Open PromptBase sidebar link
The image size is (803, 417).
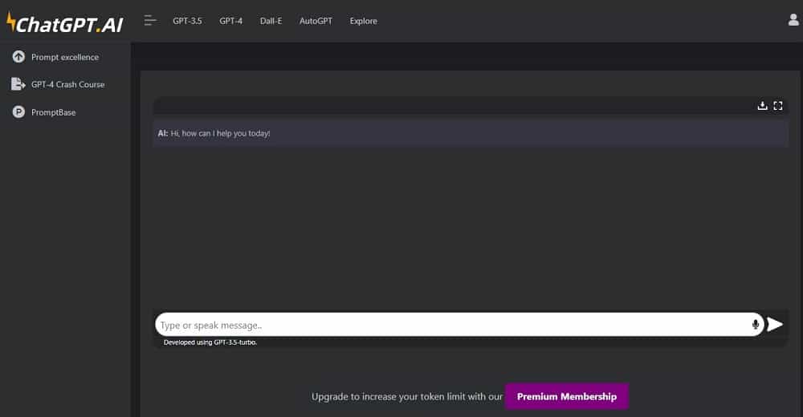pyautogui.click(x=53, y=112)
